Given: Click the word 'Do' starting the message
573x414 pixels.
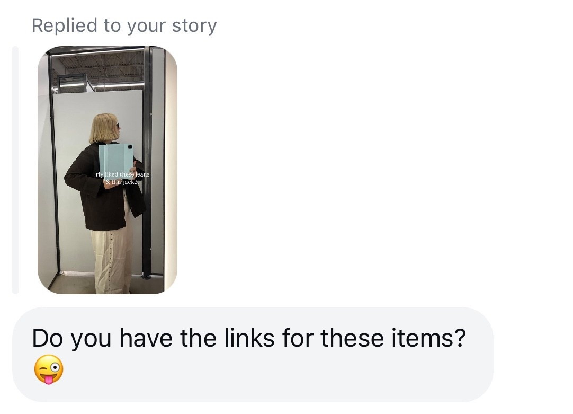Looking at the screenshot, I should pyautogui.click(x=48, y=338).
